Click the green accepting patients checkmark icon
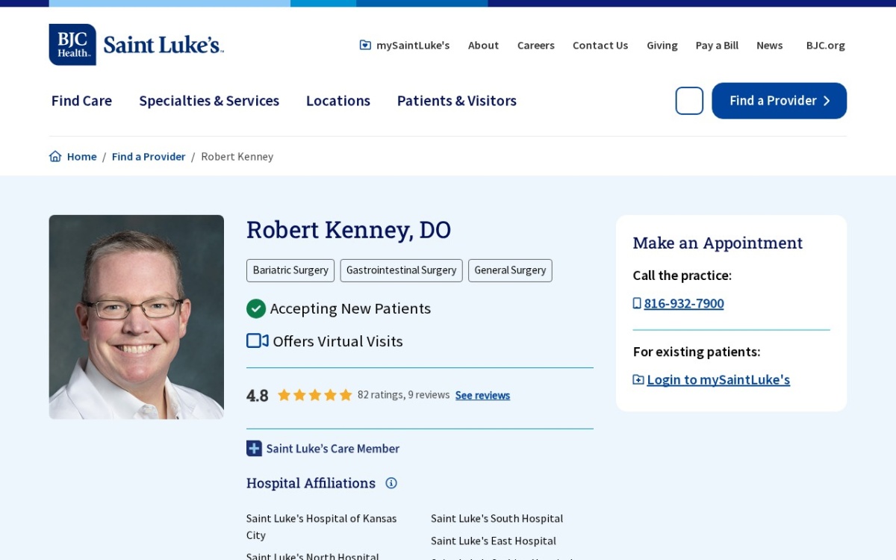The image size is (896, 560). click(256, 308)
